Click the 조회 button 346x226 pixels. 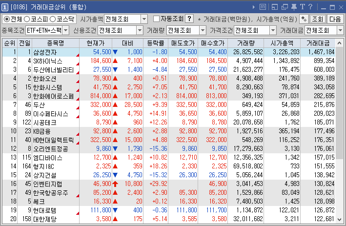318,19
